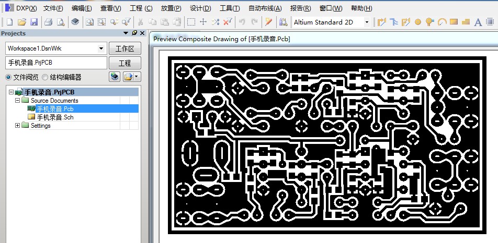Screen dimensions: 498x243
Task: Open Print Preview icon
Action: [x=60, y=22]
